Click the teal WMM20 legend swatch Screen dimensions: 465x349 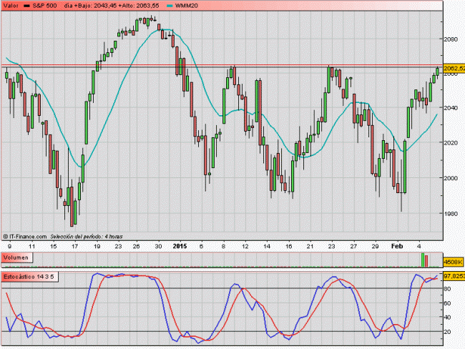coord(170,6)
